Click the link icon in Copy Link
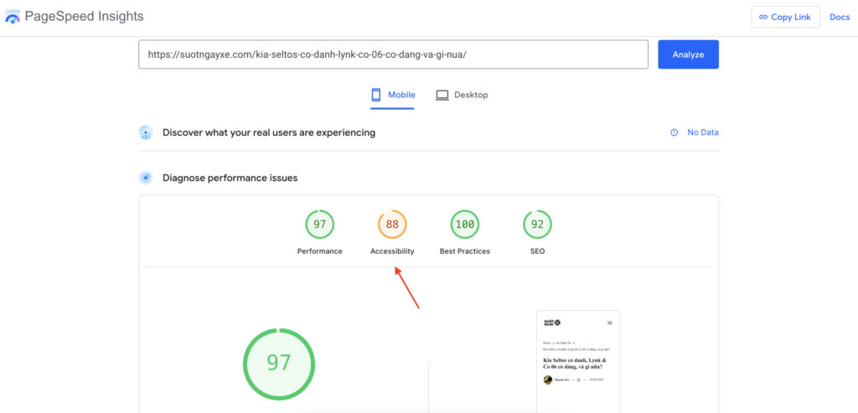The height and width of the screenshot is (413, 858). 763,17
